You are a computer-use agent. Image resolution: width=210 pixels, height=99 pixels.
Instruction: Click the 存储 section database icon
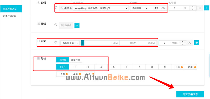tap(38, 24)
